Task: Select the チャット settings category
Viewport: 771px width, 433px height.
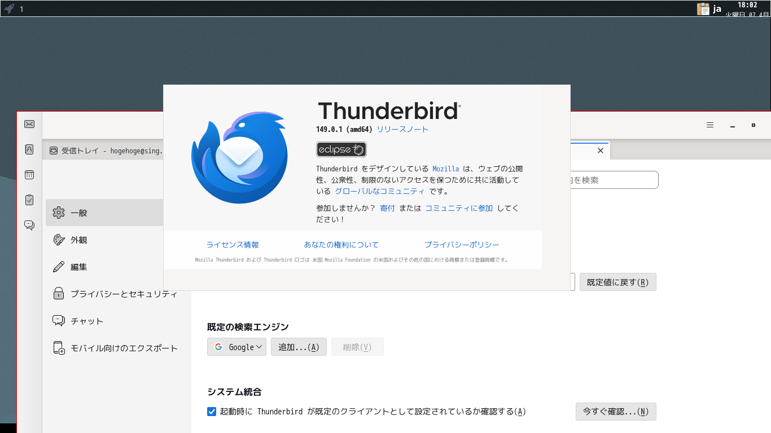Action: click(116, 321)
